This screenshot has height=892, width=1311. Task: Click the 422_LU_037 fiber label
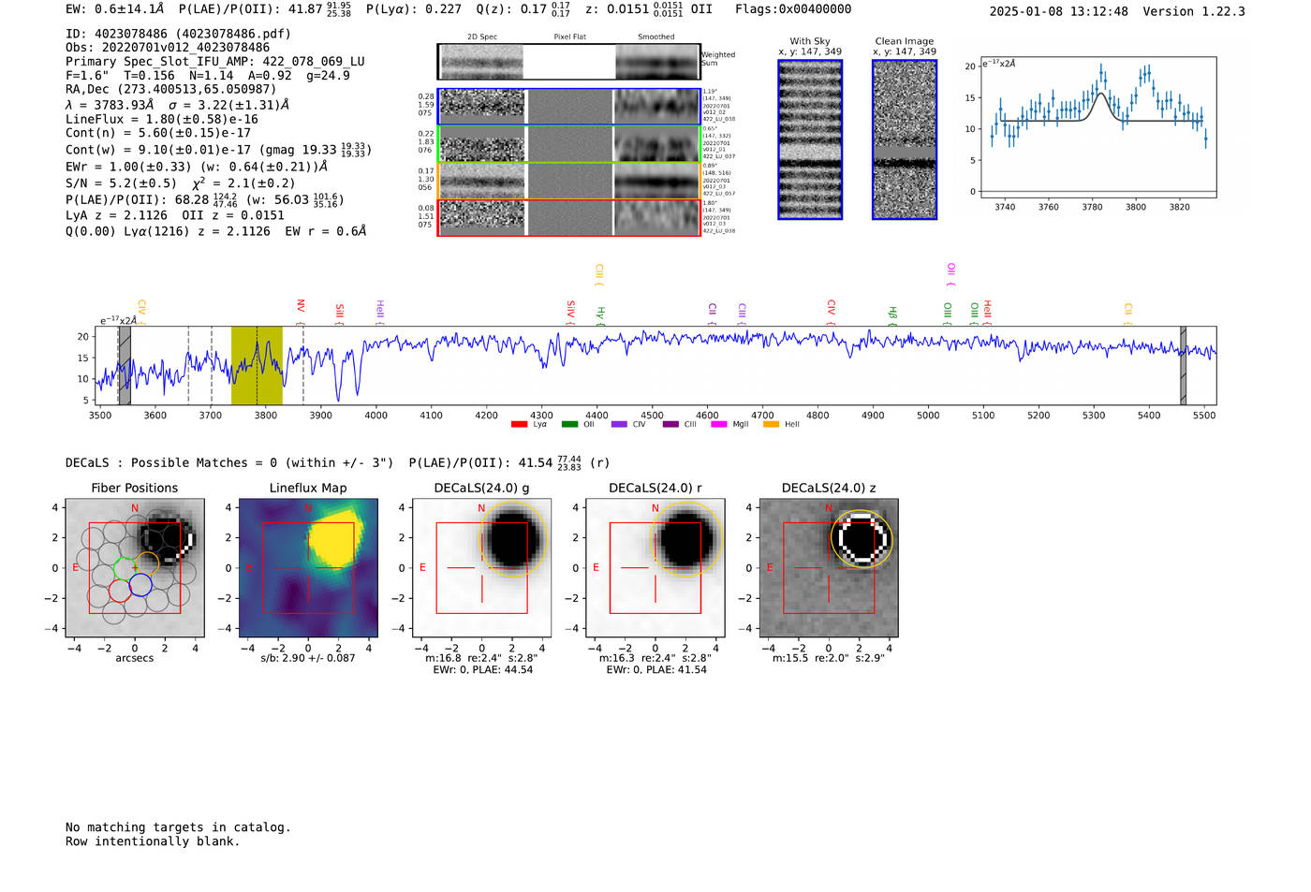click(719, 156)
